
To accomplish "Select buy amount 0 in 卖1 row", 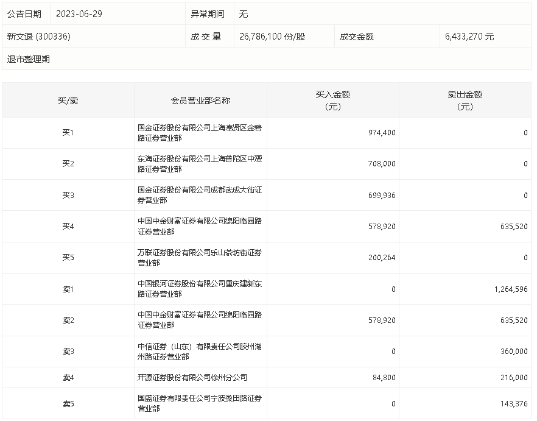I will 393,289.
